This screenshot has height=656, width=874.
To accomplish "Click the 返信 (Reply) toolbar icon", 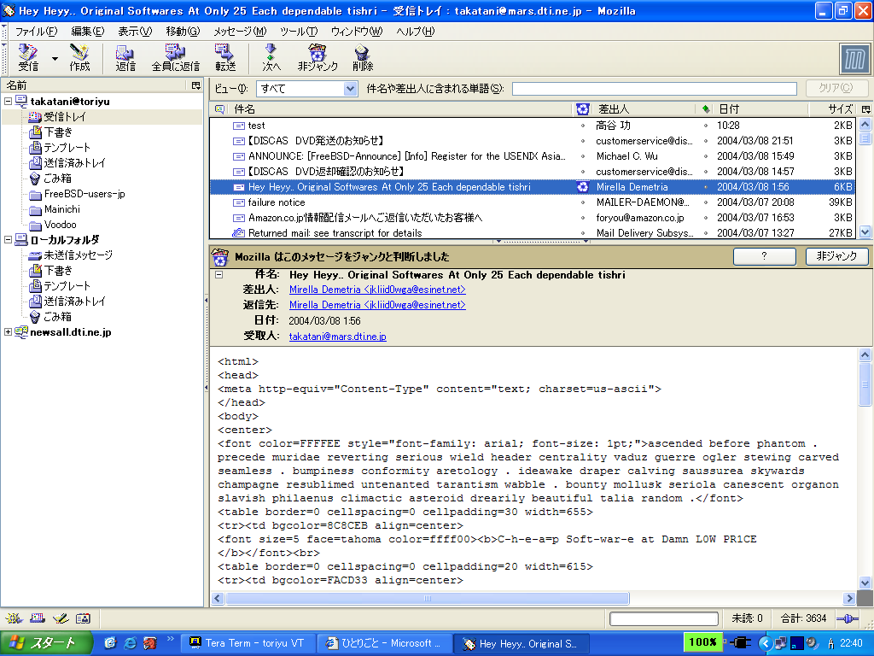I will 125,58.
